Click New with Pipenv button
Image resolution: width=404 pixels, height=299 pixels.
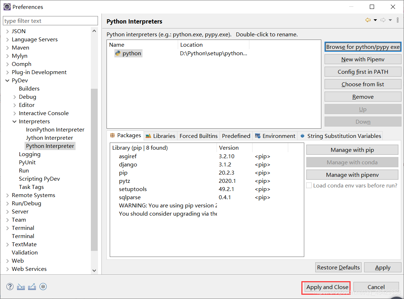(x=363, y=59)
